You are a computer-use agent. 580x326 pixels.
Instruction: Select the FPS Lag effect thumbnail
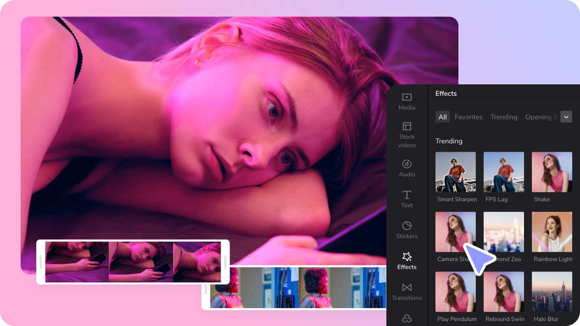point(504,172)
